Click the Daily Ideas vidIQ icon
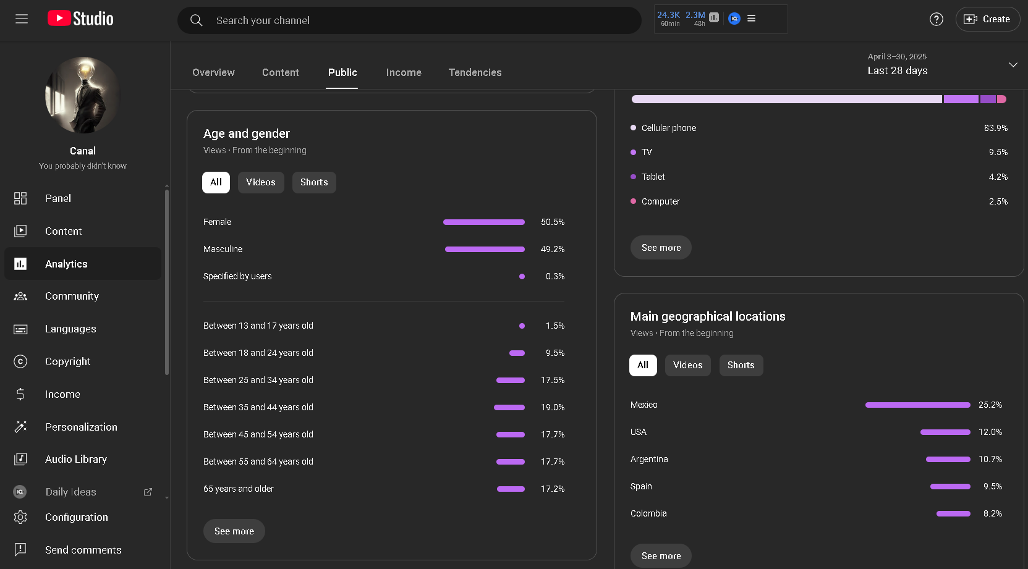Viewport: 1028px width, 569px height. coord(20,492)
